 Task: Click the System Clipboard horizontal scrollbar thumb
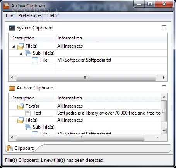click(86, 77)
